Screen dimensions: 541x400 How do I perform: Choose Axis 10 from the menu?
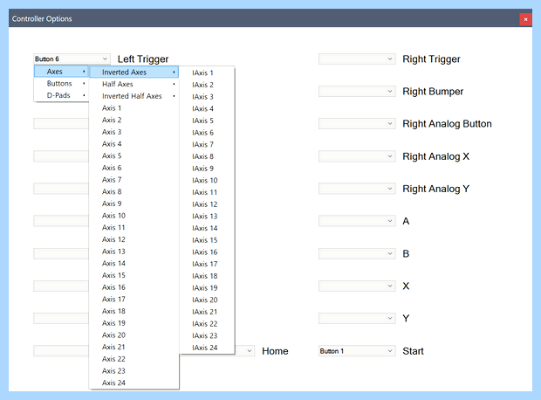point(134,216)
